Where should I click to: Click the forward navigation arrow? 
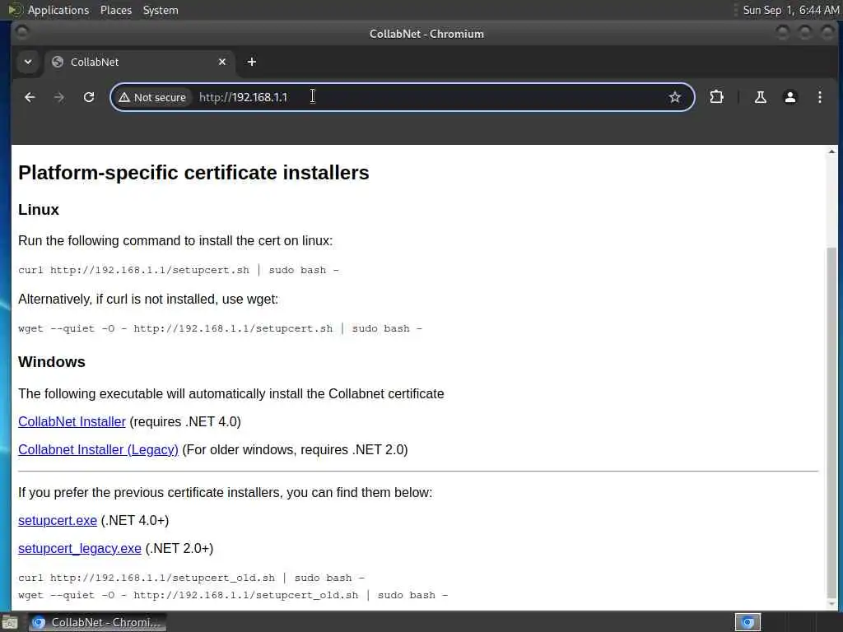pos(59,97)
